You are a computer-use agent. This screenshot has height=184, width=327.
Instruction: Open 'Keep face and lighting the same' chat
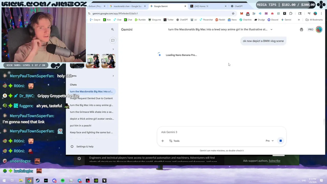coord(91,132)
